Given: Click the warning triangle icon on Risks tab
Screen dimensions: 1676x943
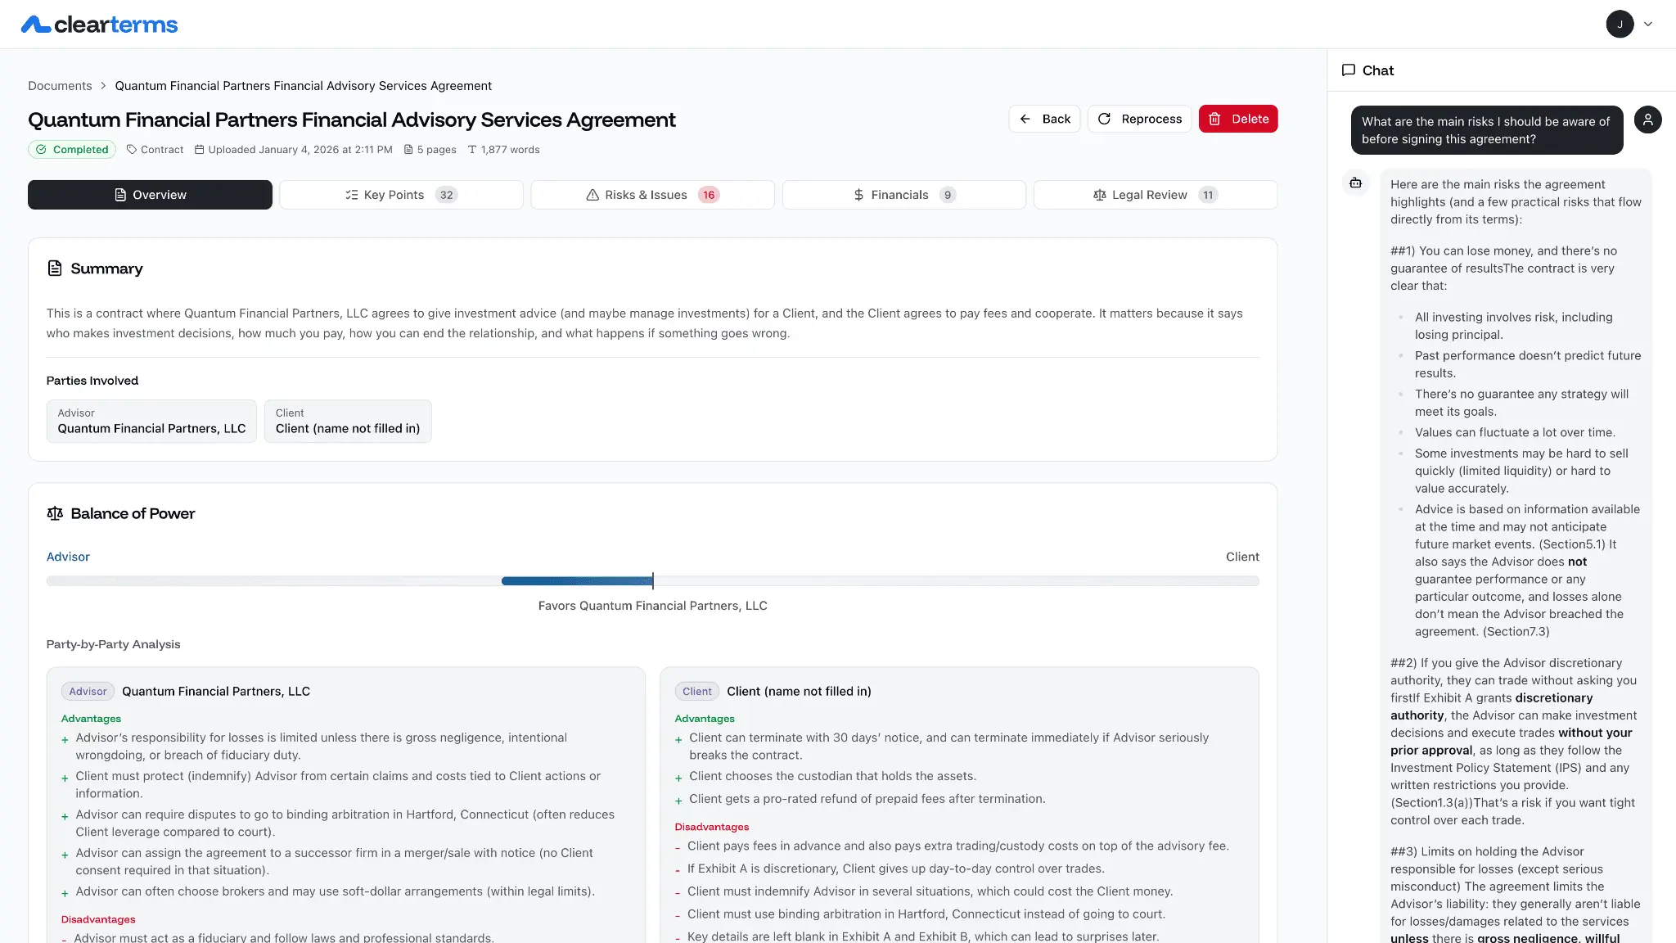Looking at the screenshot, I should tap(592, 195).
